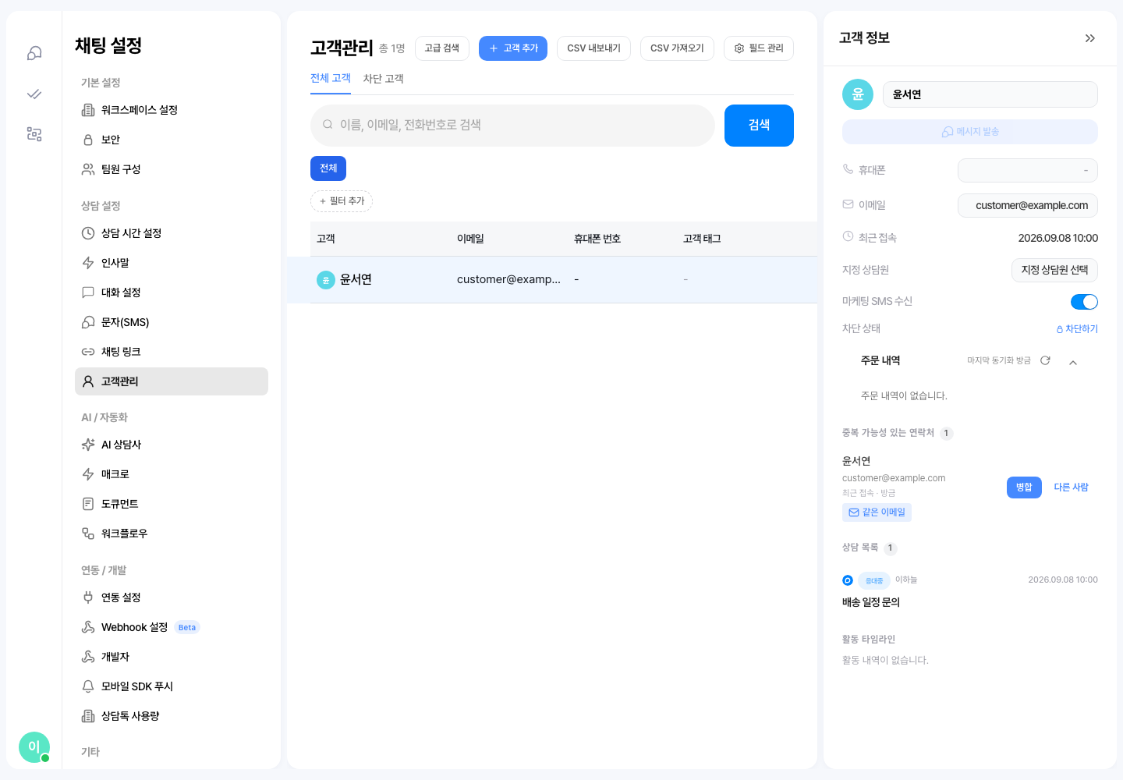Click the 고급 검색 button
The image size is (1123, 780).
pyautogui.click(x=442, y=48)
